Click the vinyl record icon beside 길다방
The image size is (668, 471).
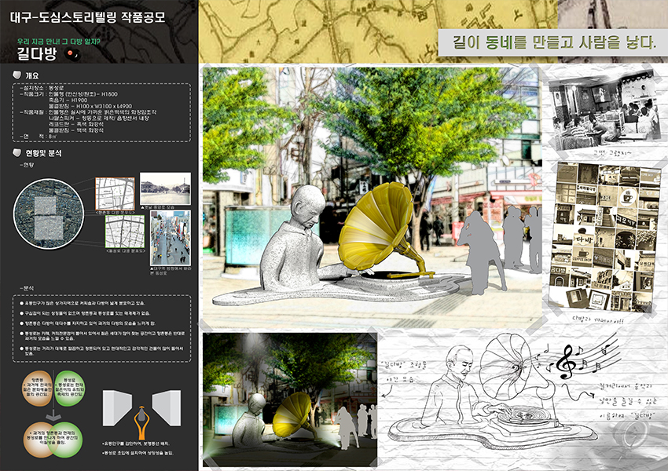[x=72, y=54]
